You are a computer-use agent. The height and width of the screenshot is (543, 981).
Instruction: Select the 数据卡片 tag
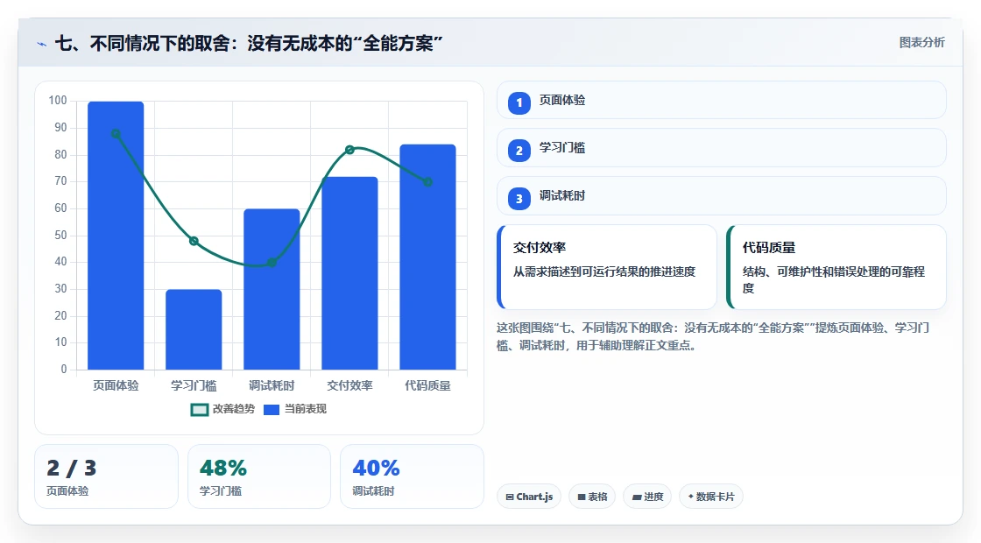710,497
